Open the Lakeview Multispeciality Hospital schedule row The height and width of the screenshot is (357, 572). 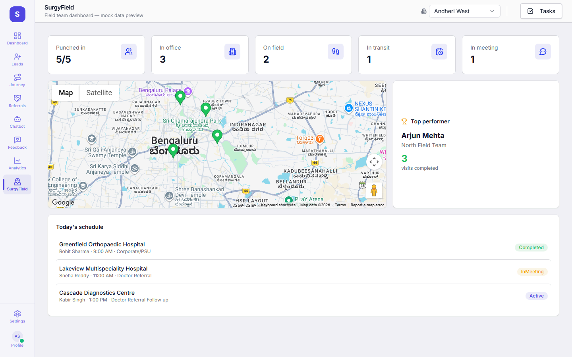click(303, 272)
